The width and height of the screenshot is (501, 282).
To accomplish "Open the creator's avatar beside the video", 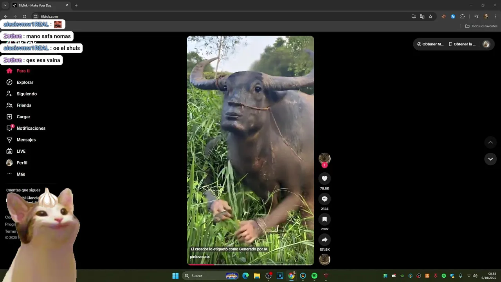I will [324, 158].
